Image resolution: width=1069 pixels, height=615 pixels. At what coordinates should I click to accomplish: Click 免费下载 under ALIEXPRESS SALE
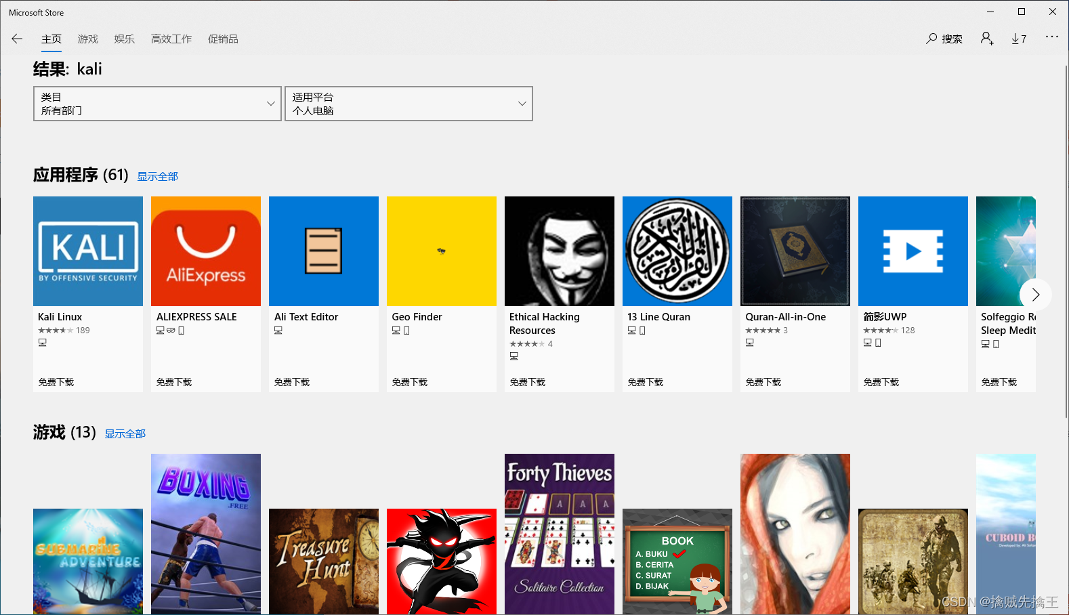click(x=174, y=382)
